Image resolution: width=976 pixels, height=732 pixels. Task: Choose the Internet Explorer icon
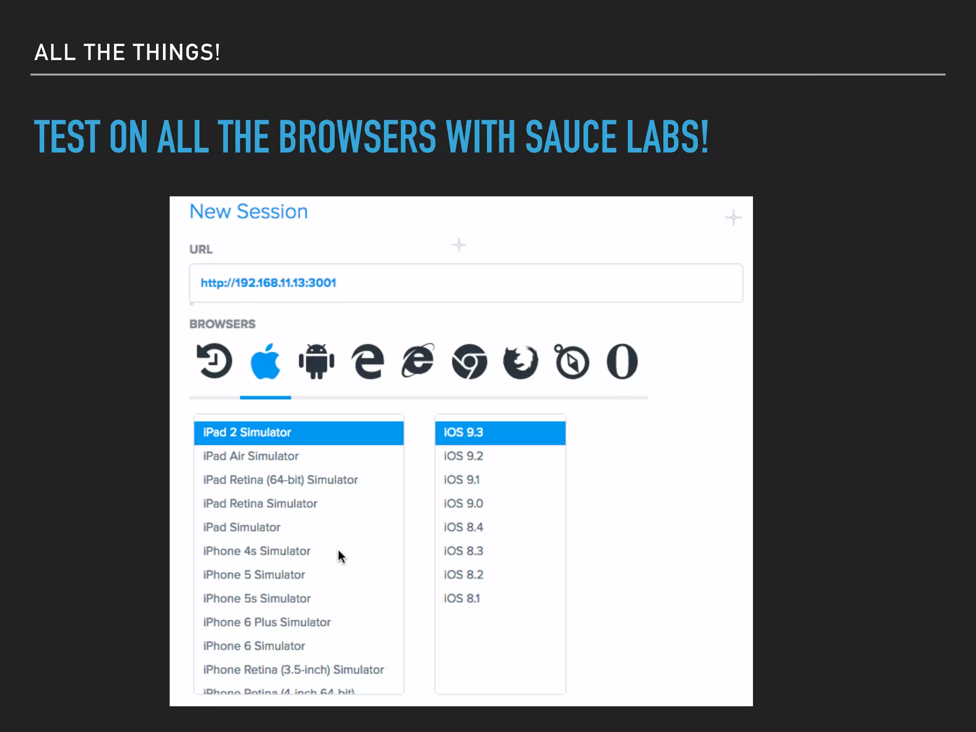(x=418, y=361)
